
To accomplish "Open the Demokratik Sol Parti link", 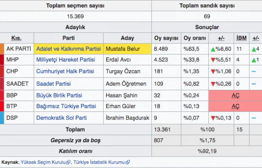I will click(61, 118).
